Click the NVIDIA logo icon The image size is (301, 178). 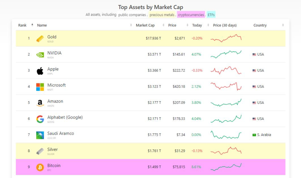click(40, 54)
